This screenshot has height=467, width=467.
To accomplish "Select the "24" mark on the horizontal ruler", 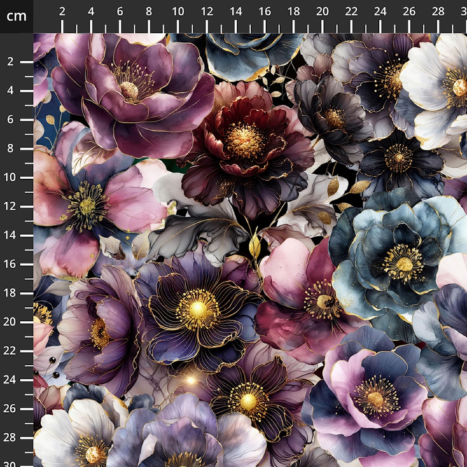I will coord(380,12).
